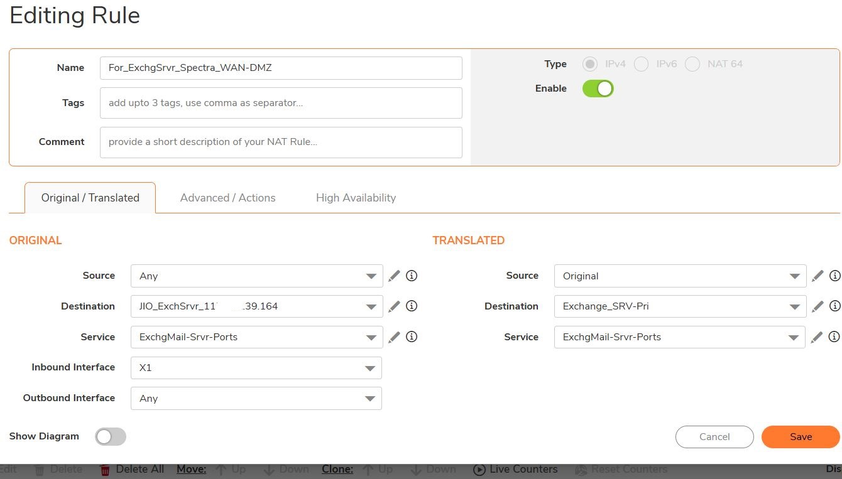
Task: Select the IPv4 type radio button
Action: [589, 64]
